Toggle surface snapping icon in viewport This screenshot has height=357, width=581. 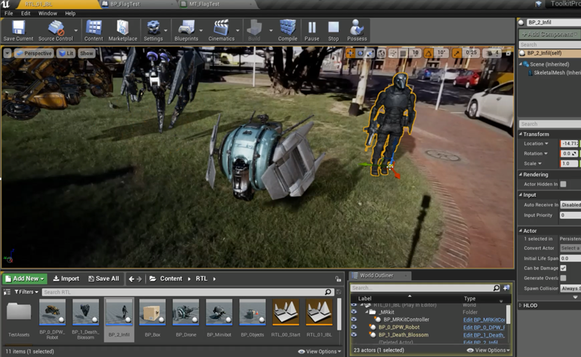click(393, 53)
